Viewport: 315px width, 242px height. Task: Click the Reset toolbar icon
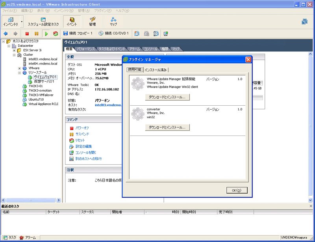tap(56, 34)
